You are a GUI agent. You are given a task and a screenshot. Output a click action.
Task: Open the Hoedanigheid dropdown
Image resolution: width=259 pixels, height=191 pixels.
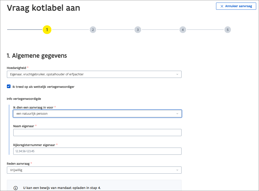94,74
